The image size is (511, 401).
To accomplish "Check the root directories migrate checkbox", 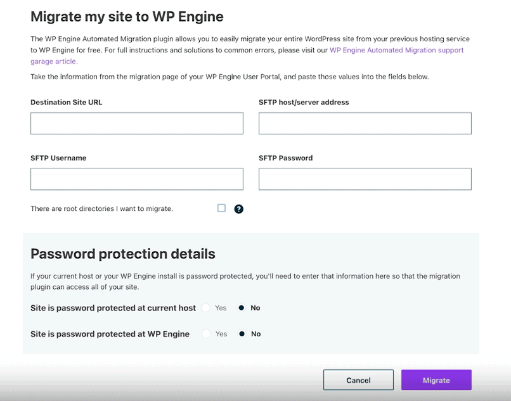I will click(222, 208).
